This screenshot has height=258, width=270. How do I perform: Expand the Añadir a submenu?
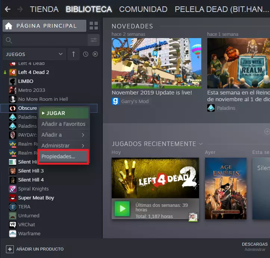click(x=63, y=135)
